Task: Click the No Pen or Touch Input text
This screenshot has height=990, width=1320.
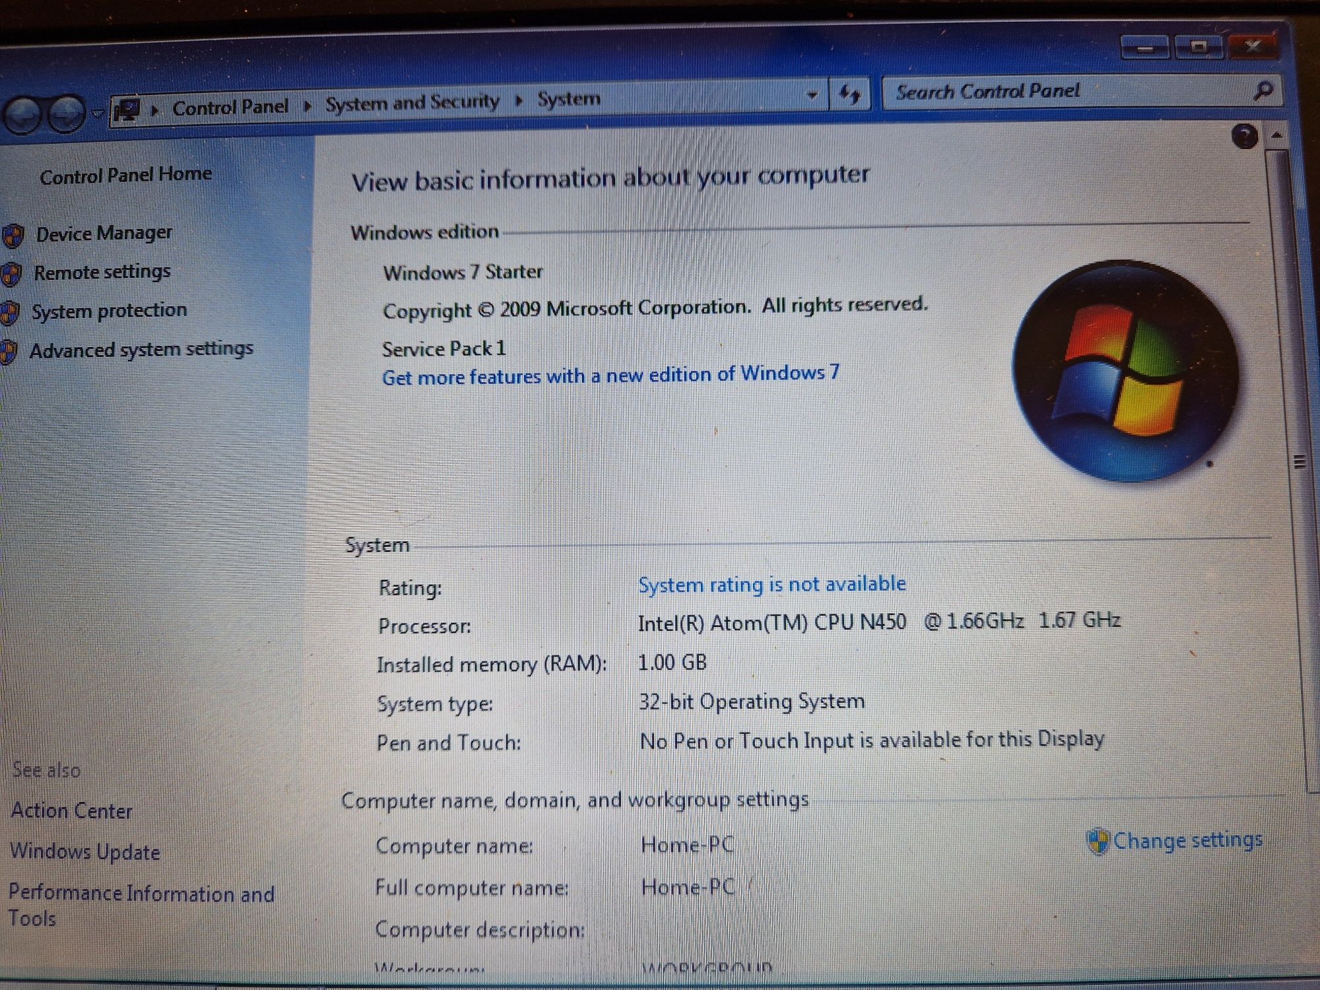Action: [871, 741]
